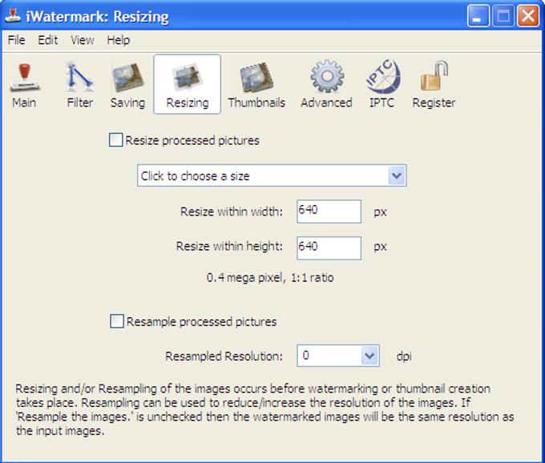Expand the Click to choose a size dropdown
Image resolution: width=545 pixels, height=463 pixels.
tap(272, 175)
